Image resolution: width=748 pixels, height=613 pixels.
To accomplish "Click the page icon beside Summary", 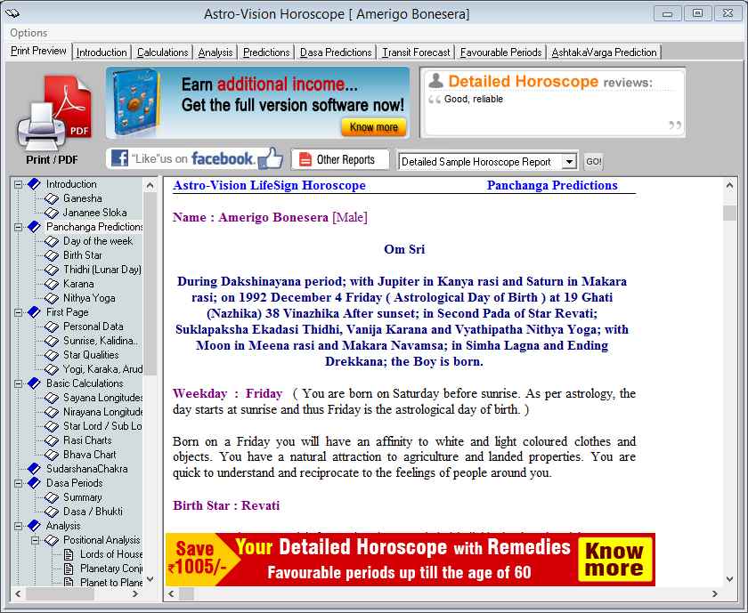I will point(52,497).
